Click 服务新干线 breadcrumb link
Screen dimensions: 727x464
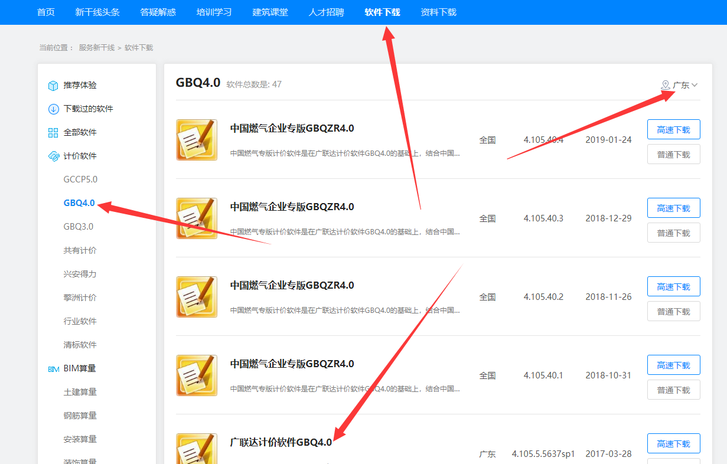tap(97, 47)
